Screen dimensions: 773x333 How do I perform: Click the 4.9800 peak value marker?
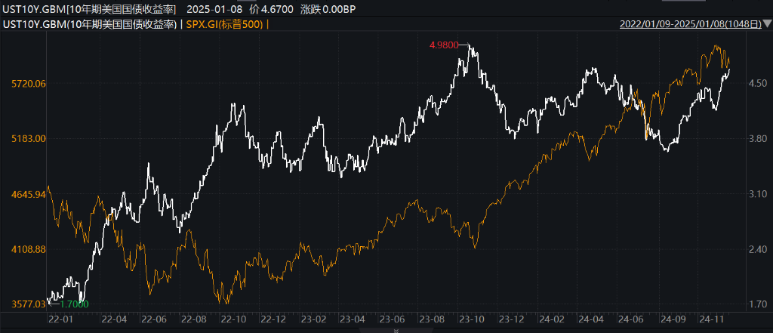click(x=444, y=45)
